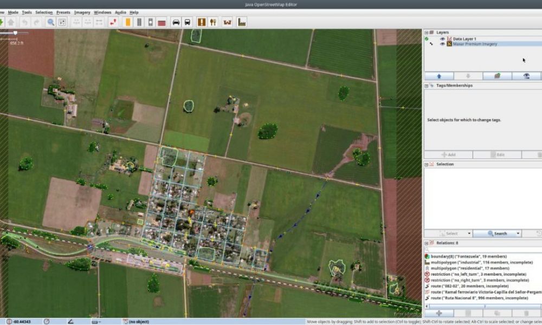Click the car preset icon in the toolbar
This screenshot has height=325, width=542.
[x=176, y=22]
